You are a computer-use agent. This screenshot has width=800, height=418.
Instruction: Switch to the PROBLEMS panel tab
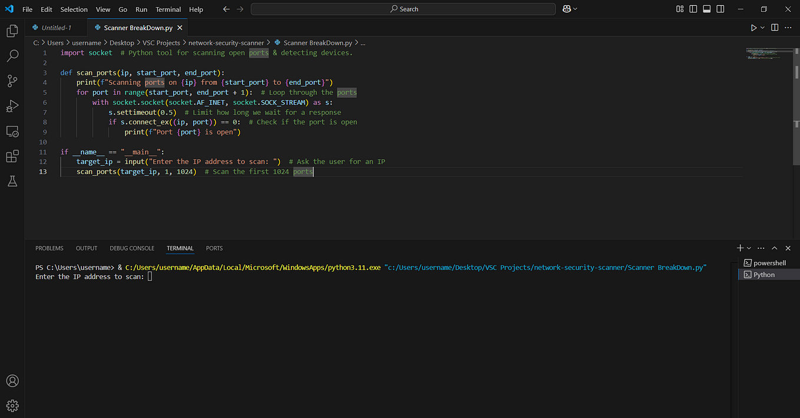coord(49,248)
